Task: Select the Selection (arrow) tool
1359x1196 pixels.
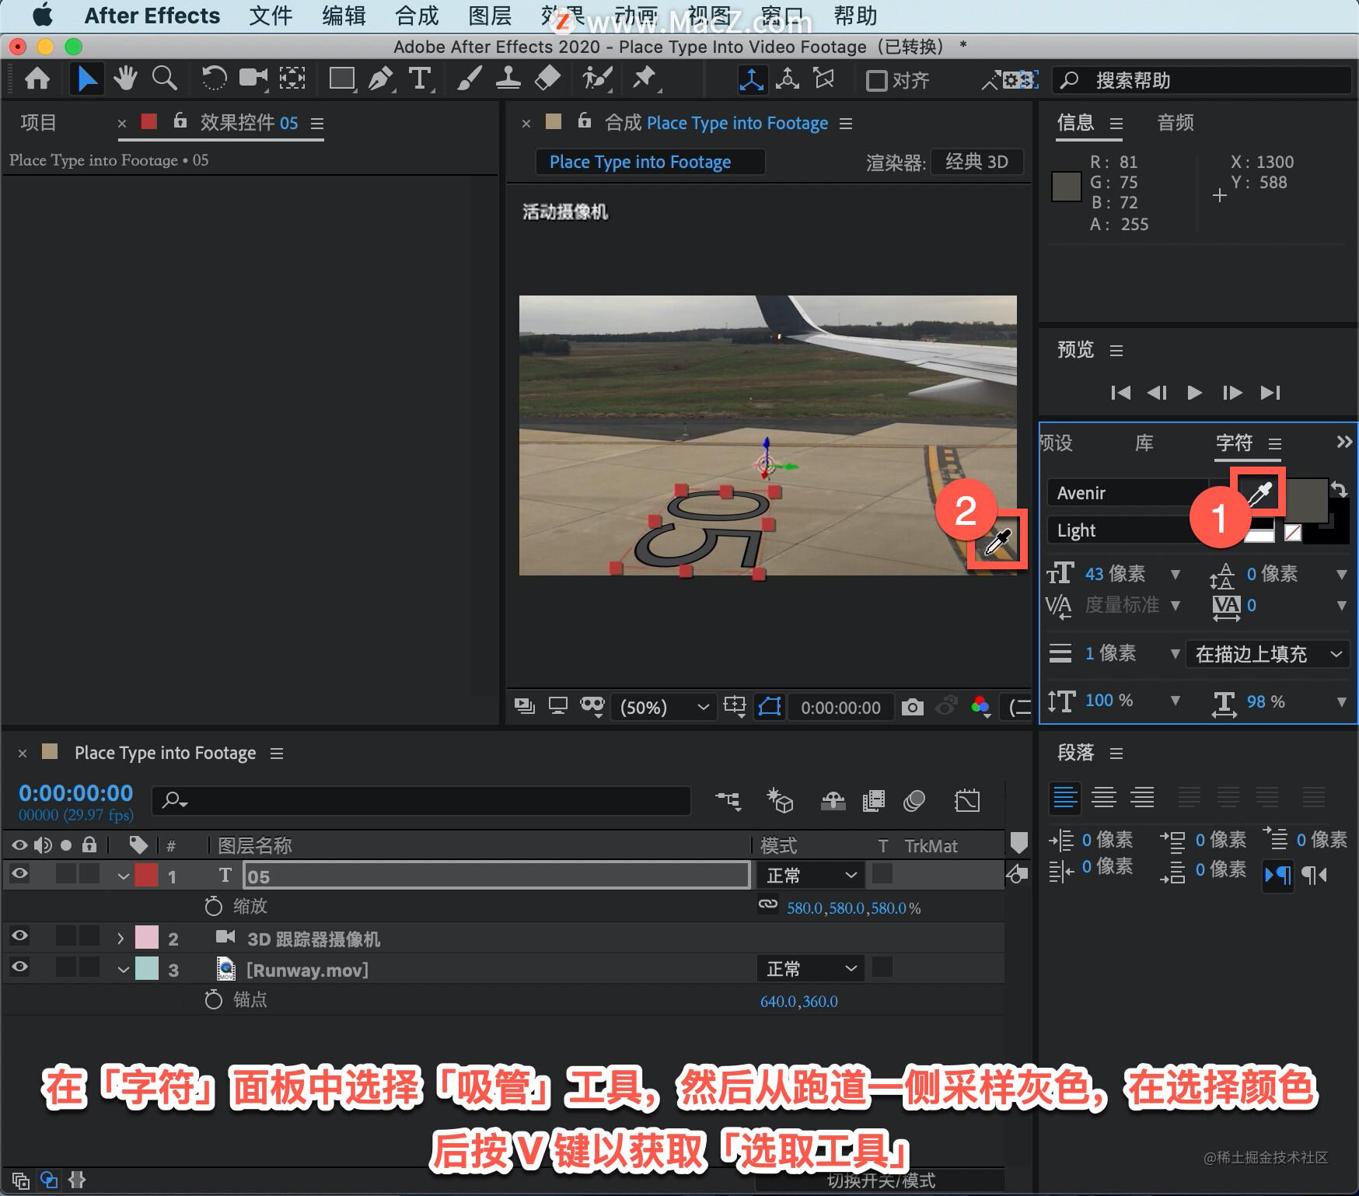Action: 86,79
